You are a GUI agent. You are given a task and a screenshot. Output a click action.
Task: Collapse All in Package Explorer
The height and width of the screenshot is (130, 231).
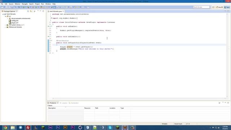[28, 11]
